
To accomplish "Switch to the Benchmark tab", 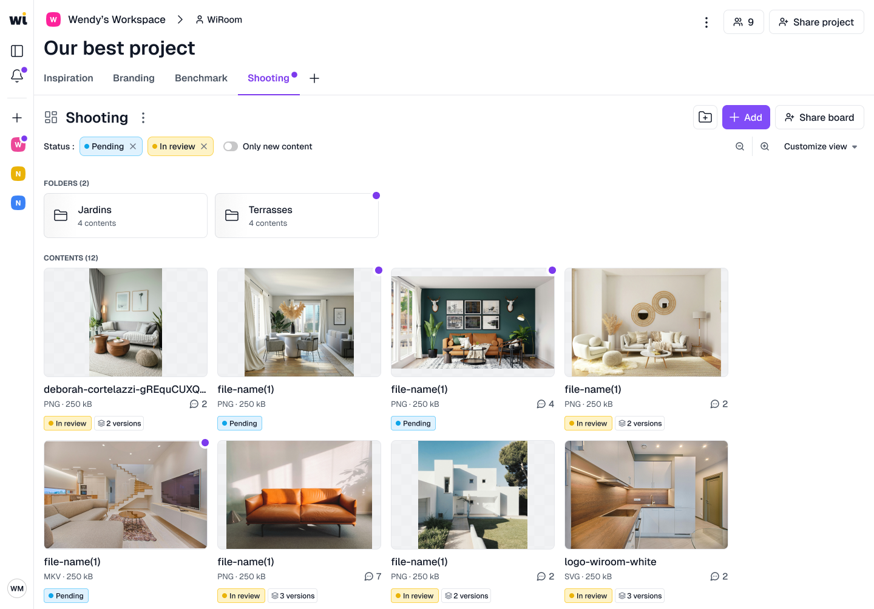I will point(201,78).
